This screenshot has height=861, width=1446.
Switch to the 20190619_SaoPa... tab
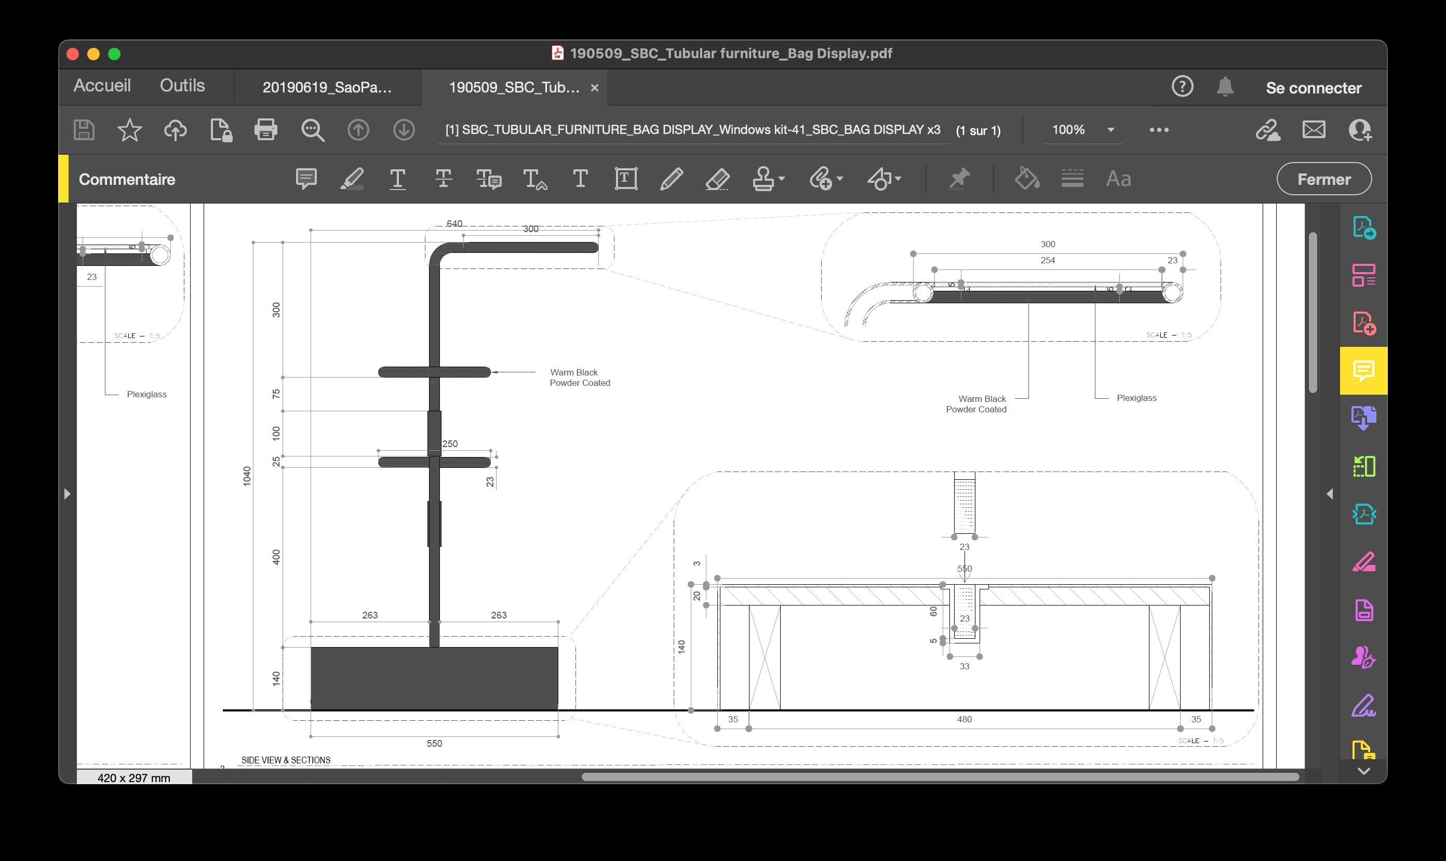(x=327, y=88)
